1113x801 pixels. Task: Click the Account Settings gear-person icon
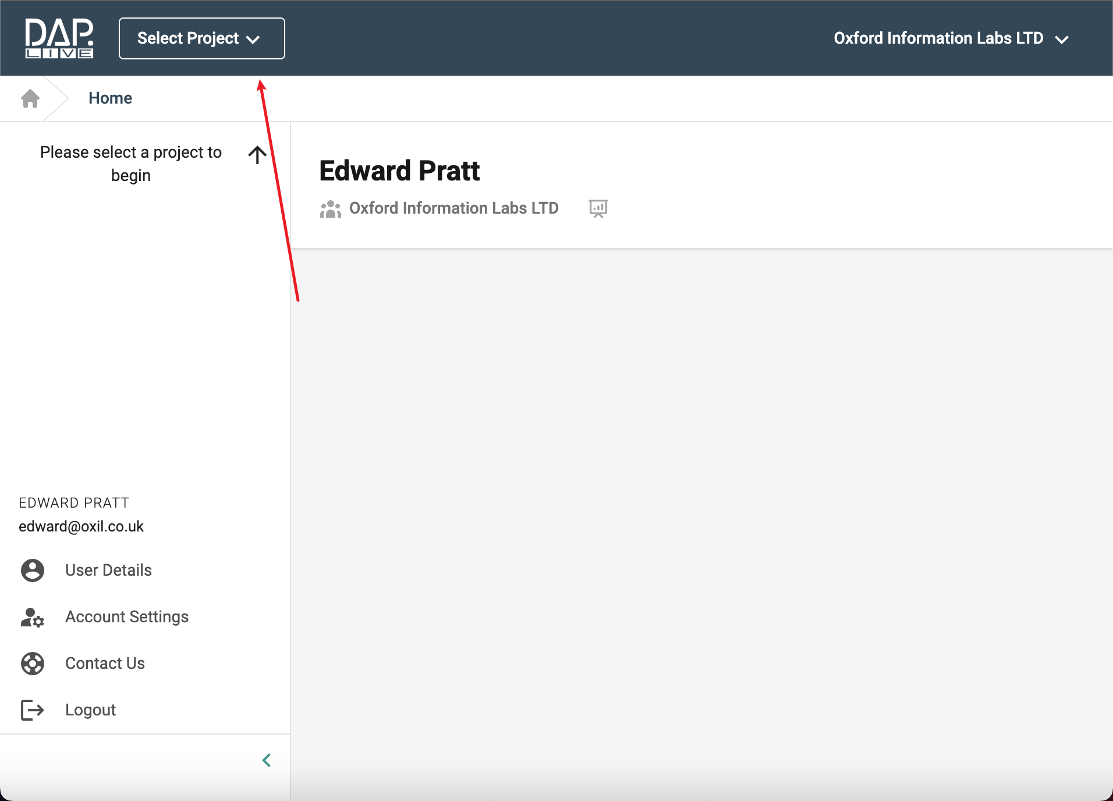(33, 617)
